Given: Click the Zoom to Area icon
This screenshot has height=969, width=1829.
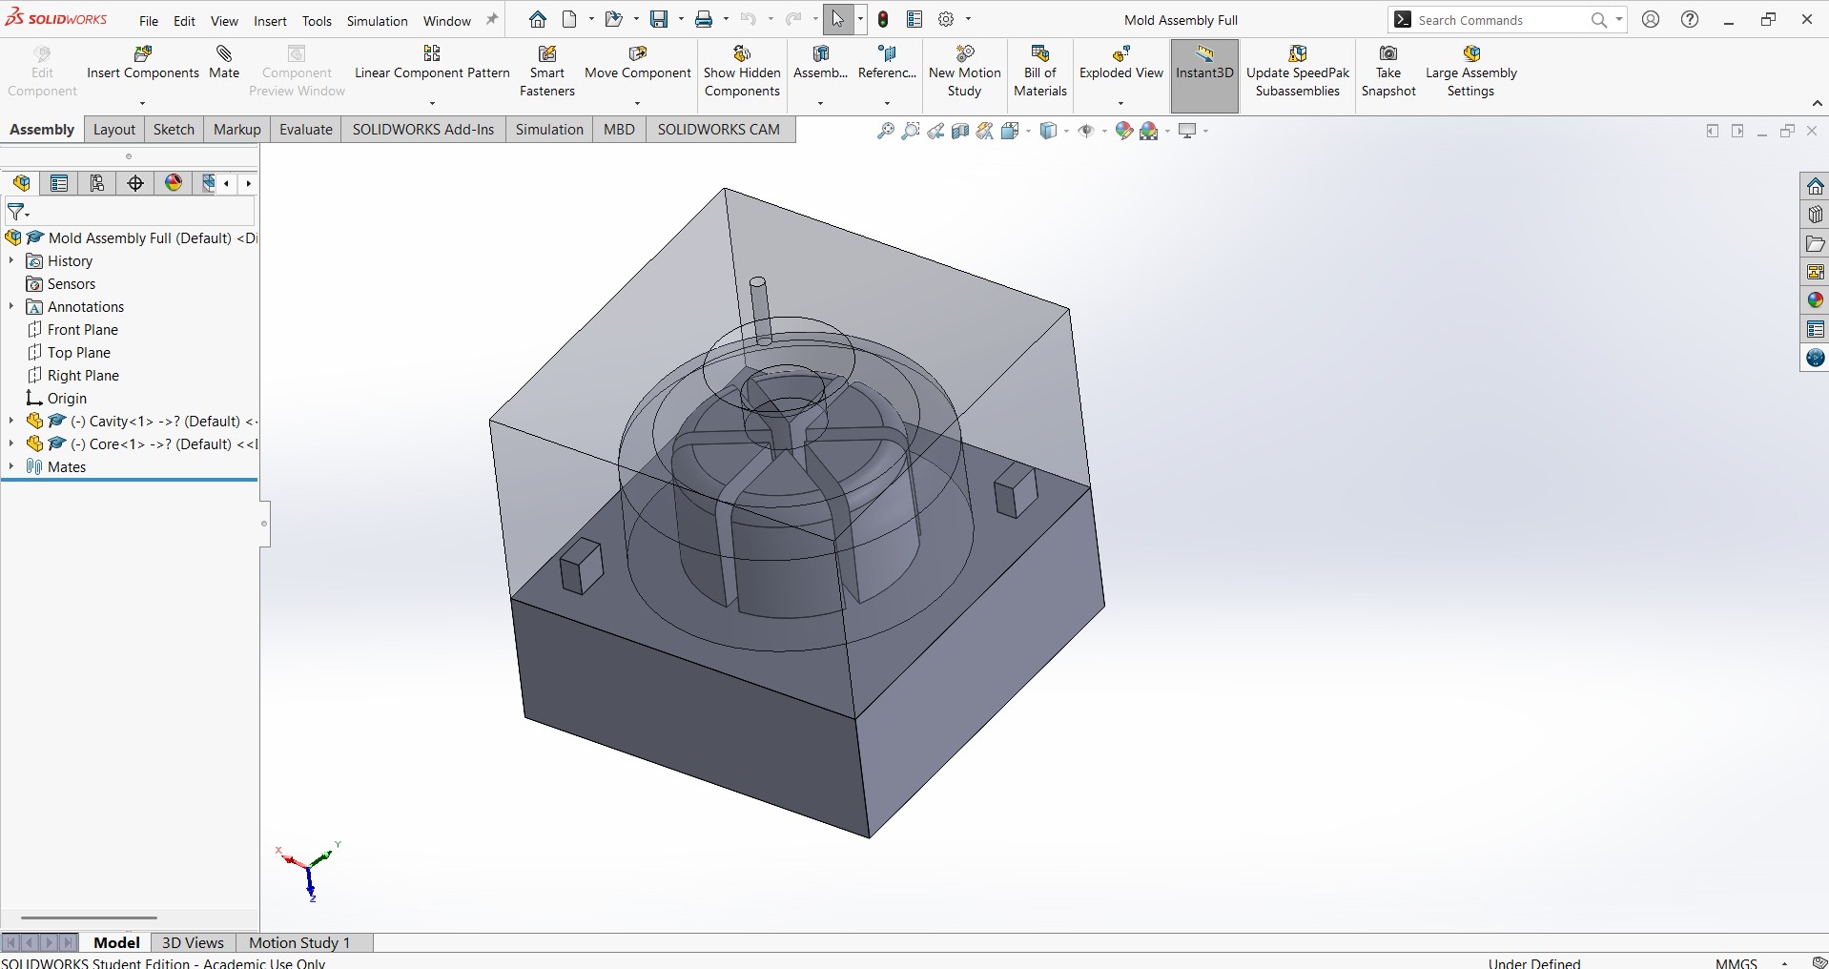Looking at the screenshot, I should pyautogui.click(x=911, y=131).
